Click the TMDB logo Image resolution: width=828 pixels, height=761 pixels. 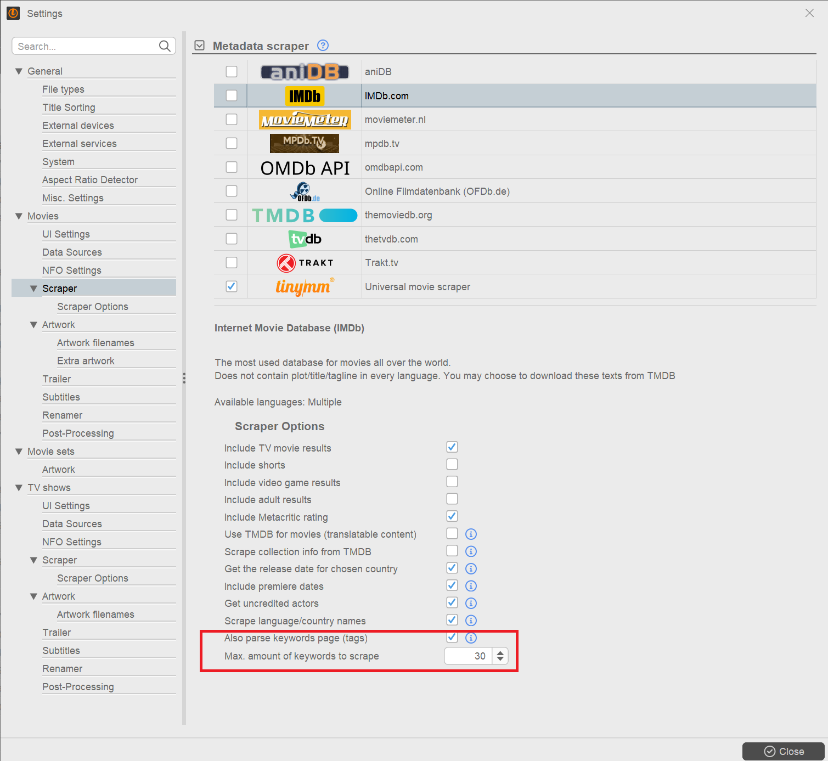pyautogui.click(x=305, y=215)
